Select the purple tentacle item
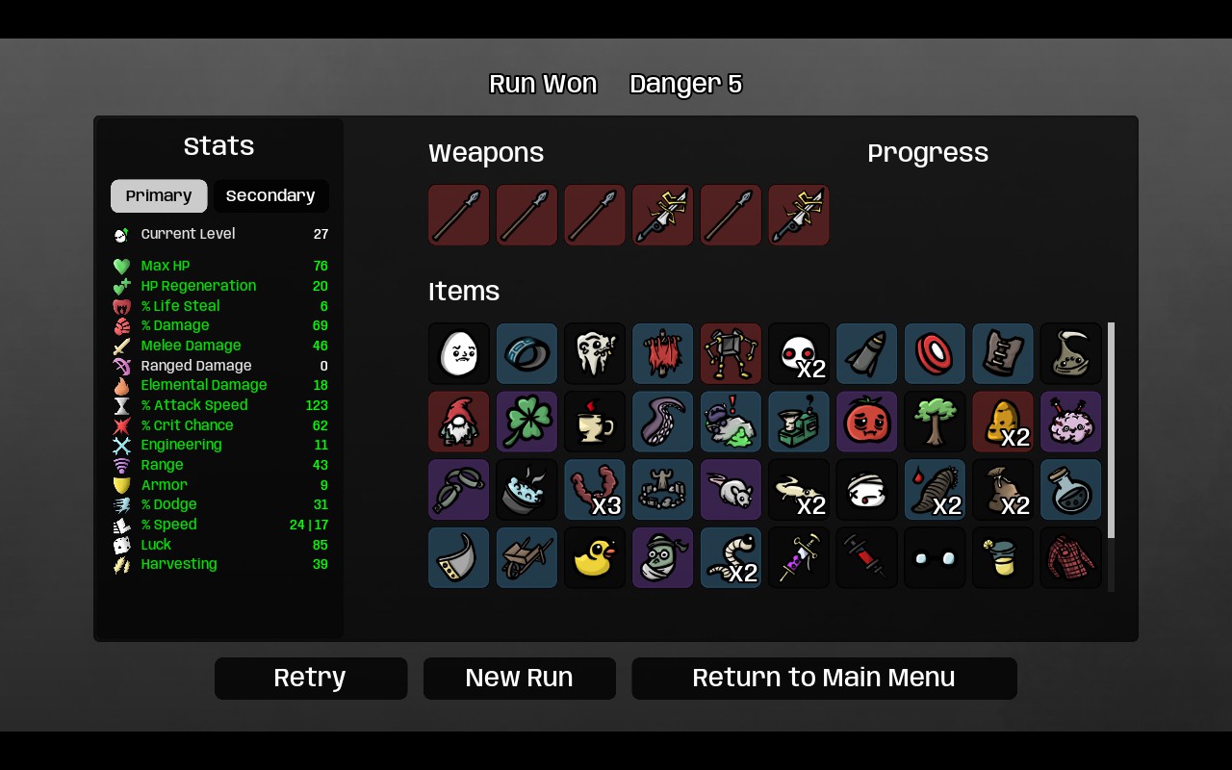The image size is (1232, 770). click(663, 422)
